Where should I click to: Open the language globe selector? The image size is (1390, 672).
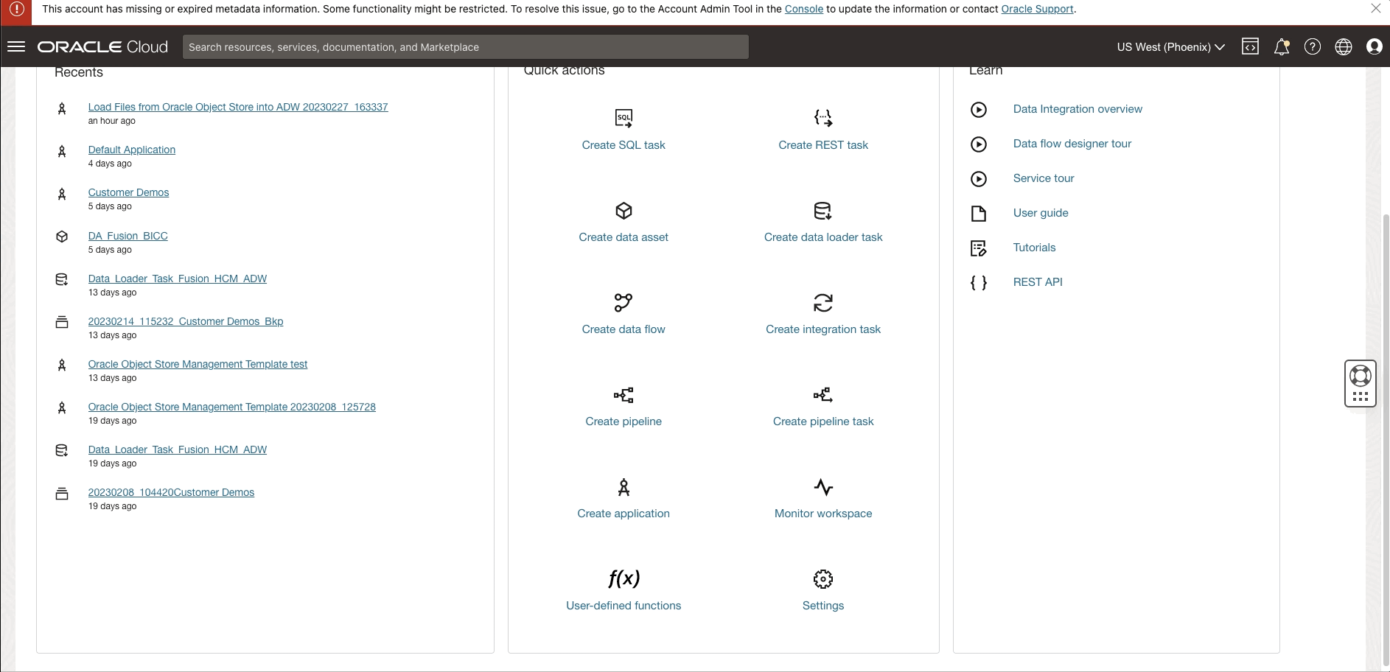coord(1343,46)
